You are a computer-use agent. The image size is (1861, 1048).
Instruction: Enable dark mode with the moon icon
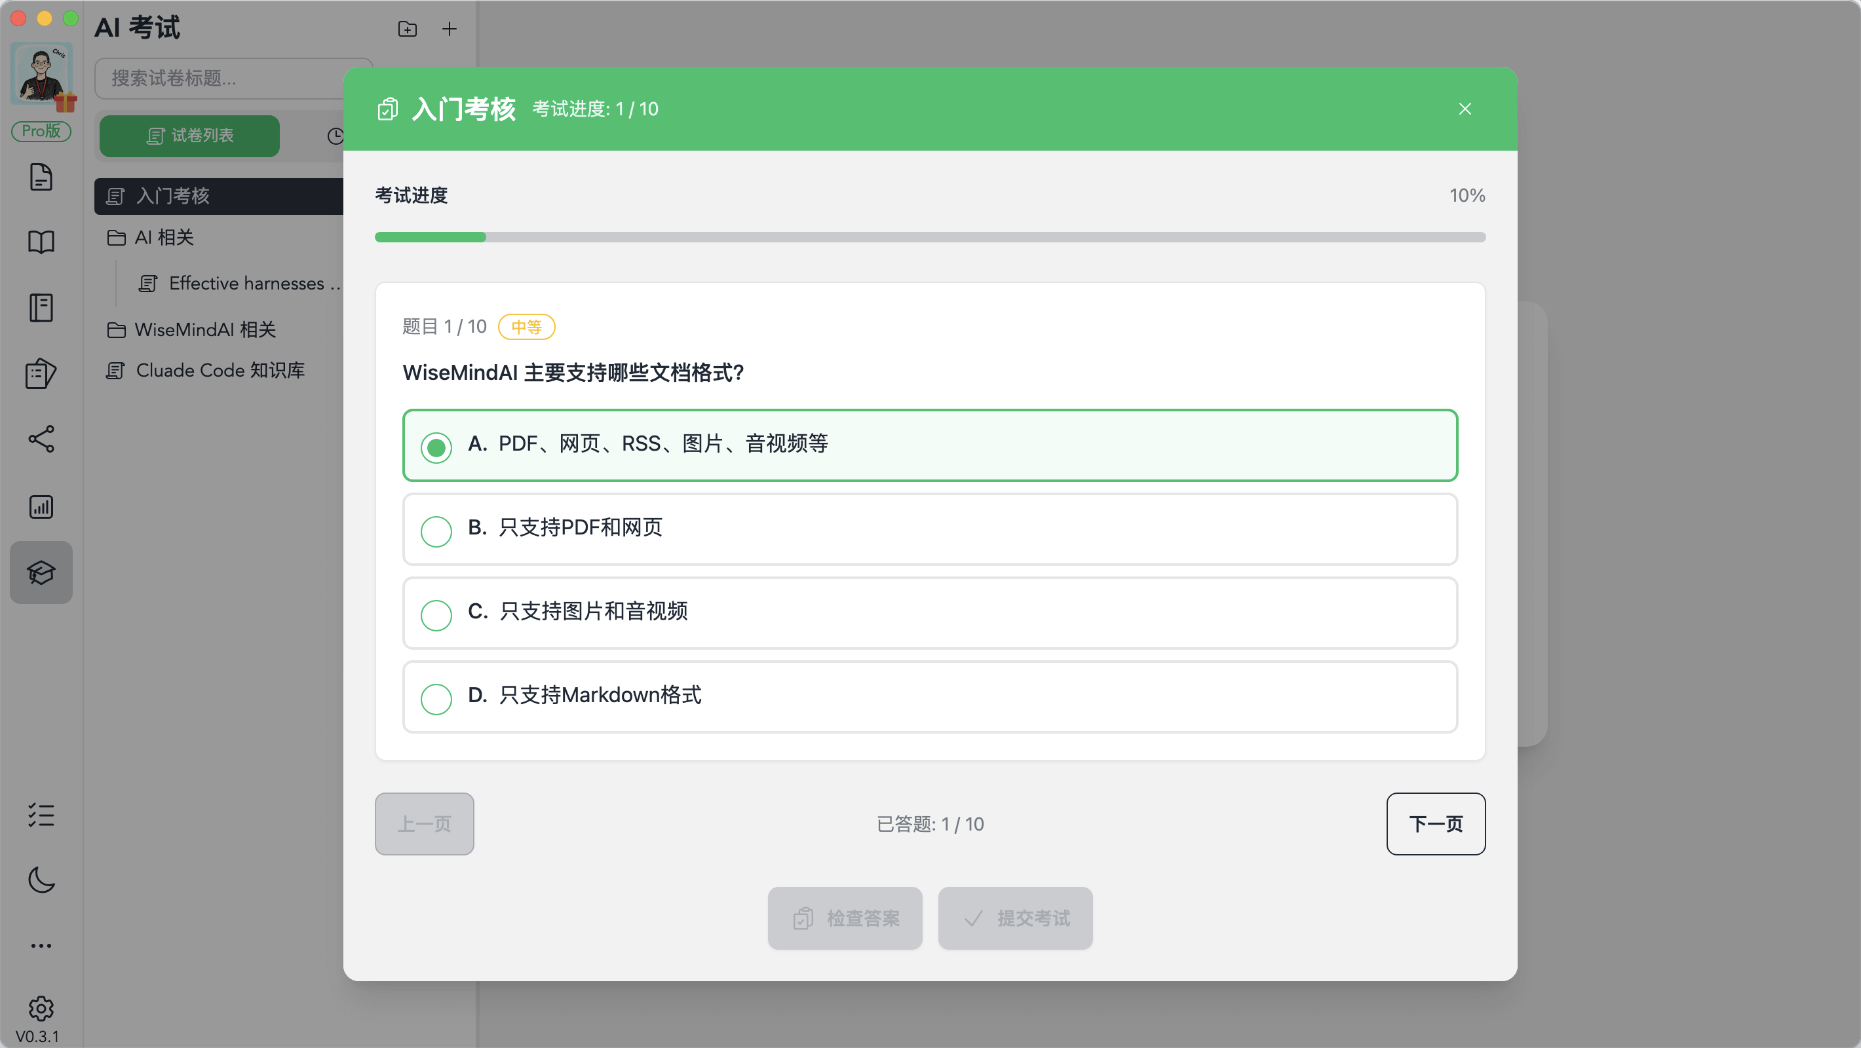point(41,880)
